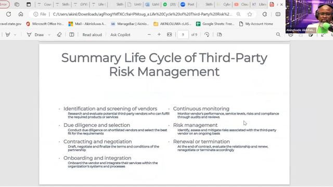Screen dimensions: 333x187
Task: Close the active PDF tab
Action: (x=281, y=4)
